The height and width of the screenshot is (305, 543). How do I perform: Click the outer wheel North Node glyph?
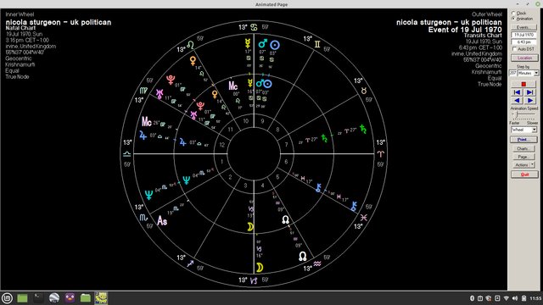pos(302,256)
